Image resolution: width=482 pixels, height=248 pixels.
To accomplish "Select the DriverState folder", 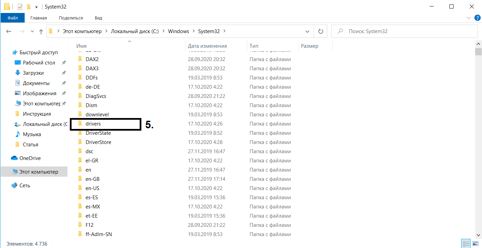I will coord(98,133).
